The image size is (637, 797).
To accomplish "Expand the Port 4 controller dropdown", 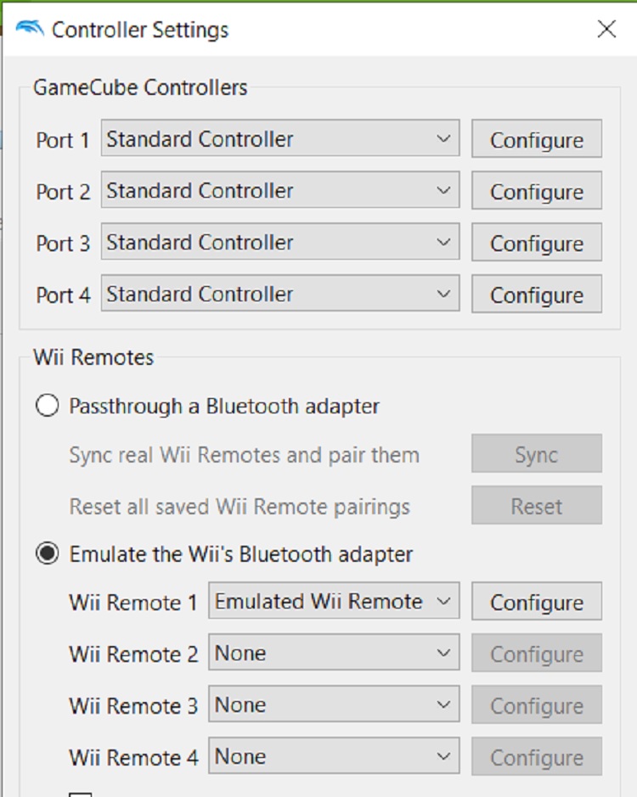I will [280, 295].
